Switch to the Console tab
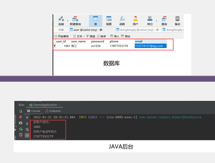Screen dimensions: 215x163 (34, 111)
